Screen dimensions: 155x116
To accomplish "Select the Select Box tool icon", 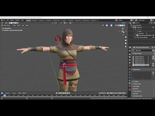I will click(x=6, y=23).
